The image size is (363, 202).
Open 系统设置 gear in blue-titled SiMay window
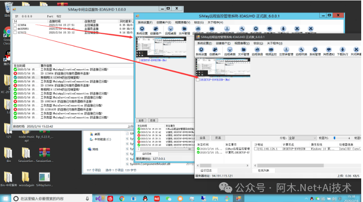142,30
